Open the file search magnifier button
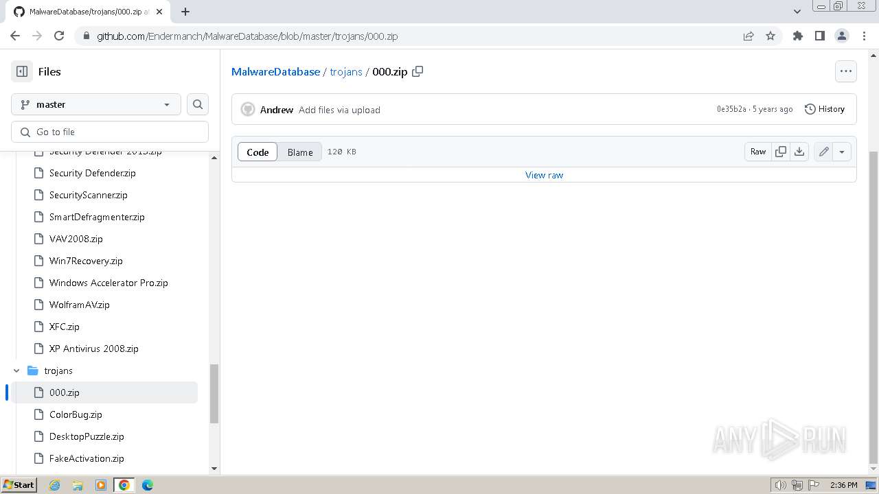 [x=198, y=104]
